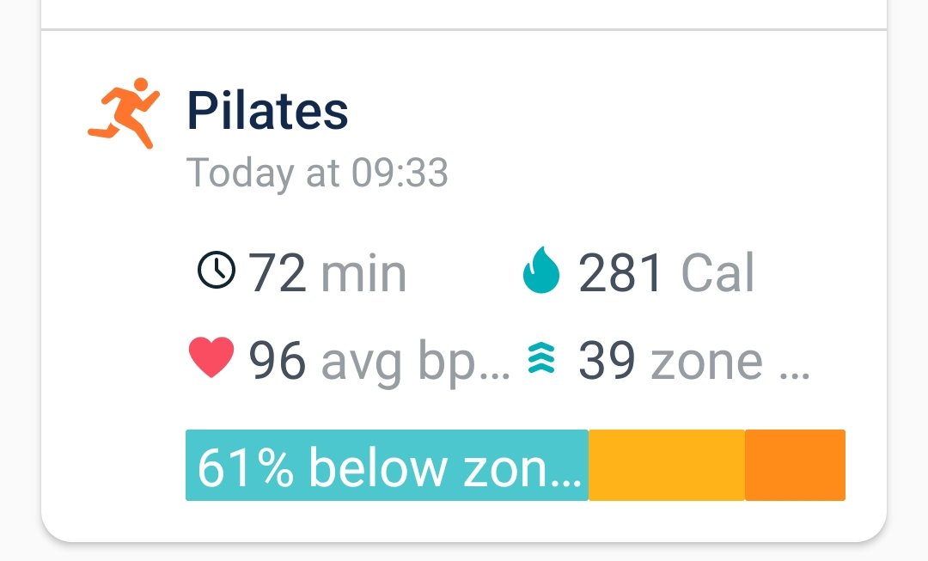Click blank space right of Pilates title
Screen dimensions: 928x561
pos(601,112)
